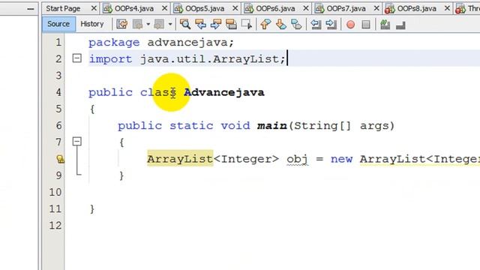The height and width of the screenshot is (270, 480).
Task: Click the Comment lines icon
Action: 385,24
